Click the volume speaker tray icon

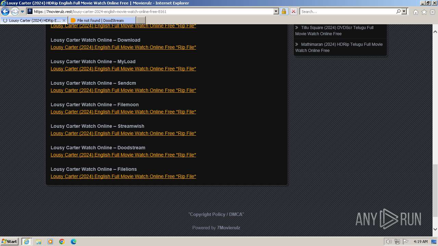tap(389, 242)
